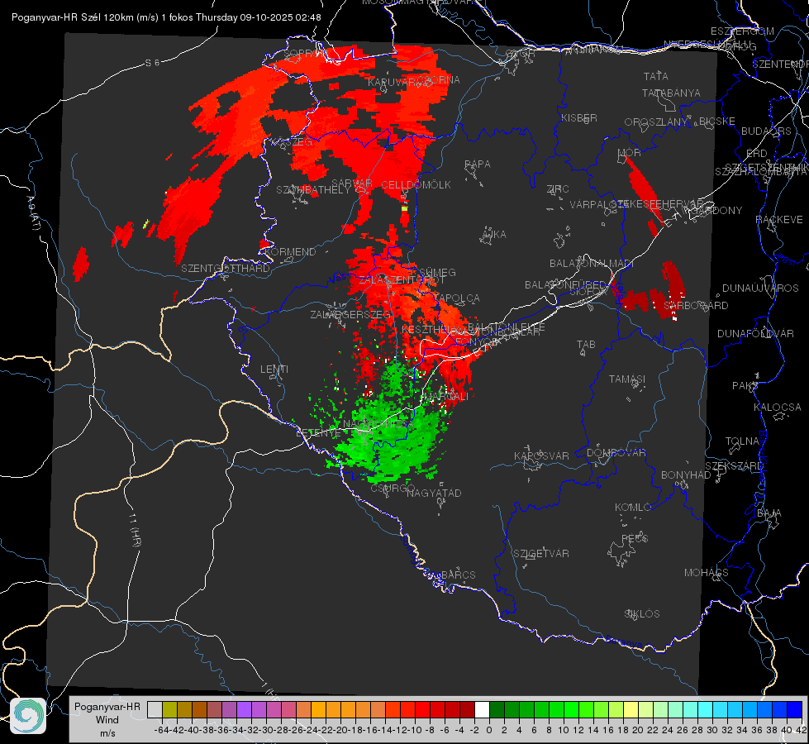Select the dark blue swatch between 40 and 42
The image size is (809, 744).
pos(795,710)
